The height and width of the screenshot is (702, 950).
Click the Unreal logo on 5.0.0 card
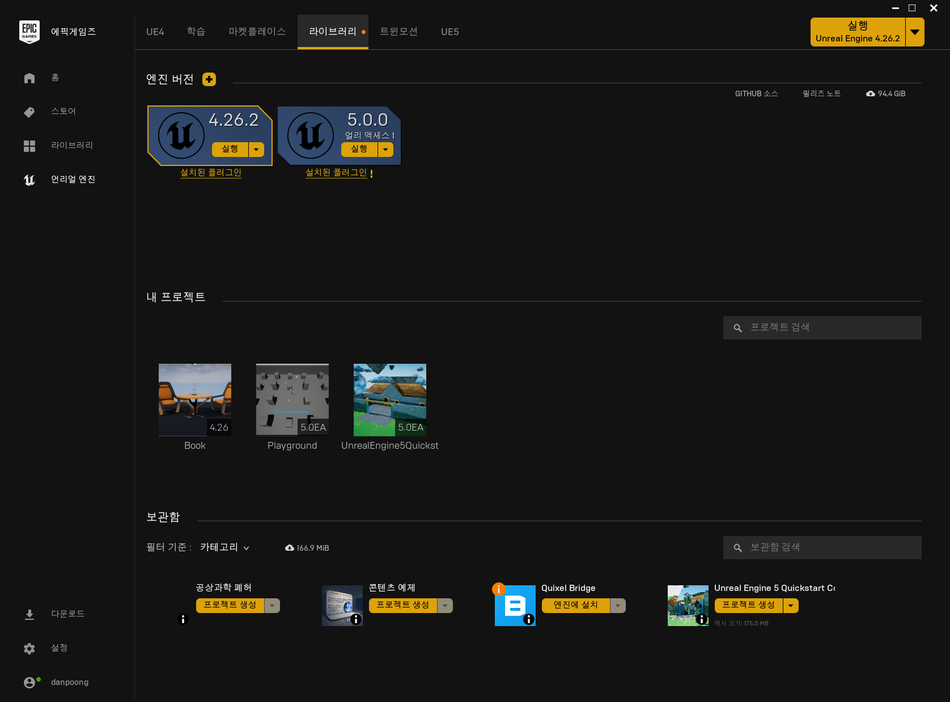(x=311, y=135)
